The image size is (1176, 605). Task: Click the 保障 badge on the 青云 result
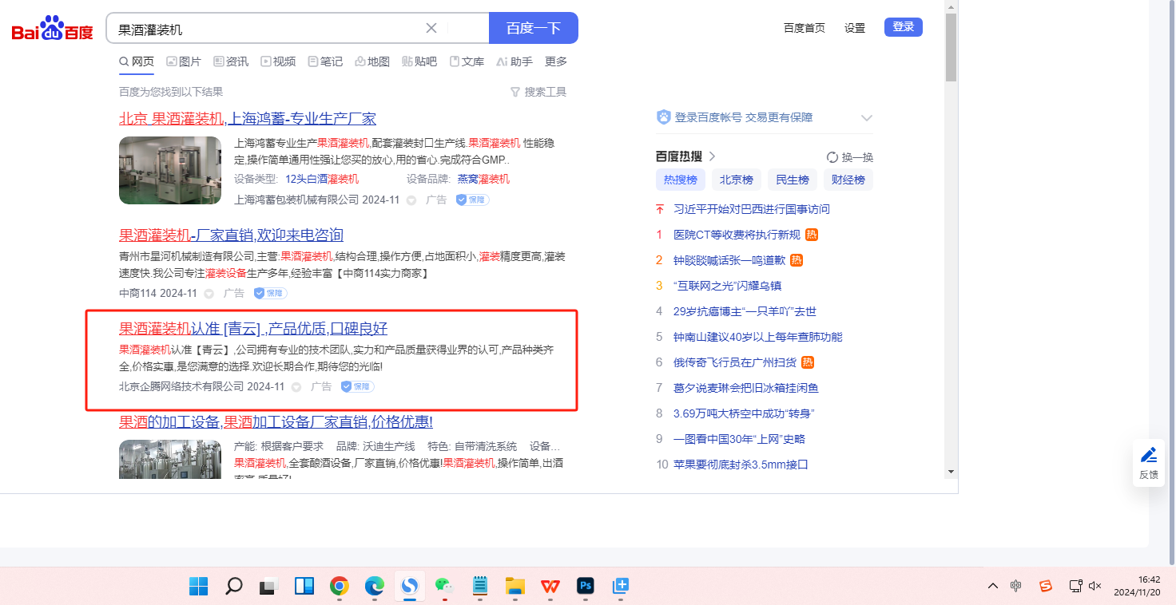(x=357, y=387)
